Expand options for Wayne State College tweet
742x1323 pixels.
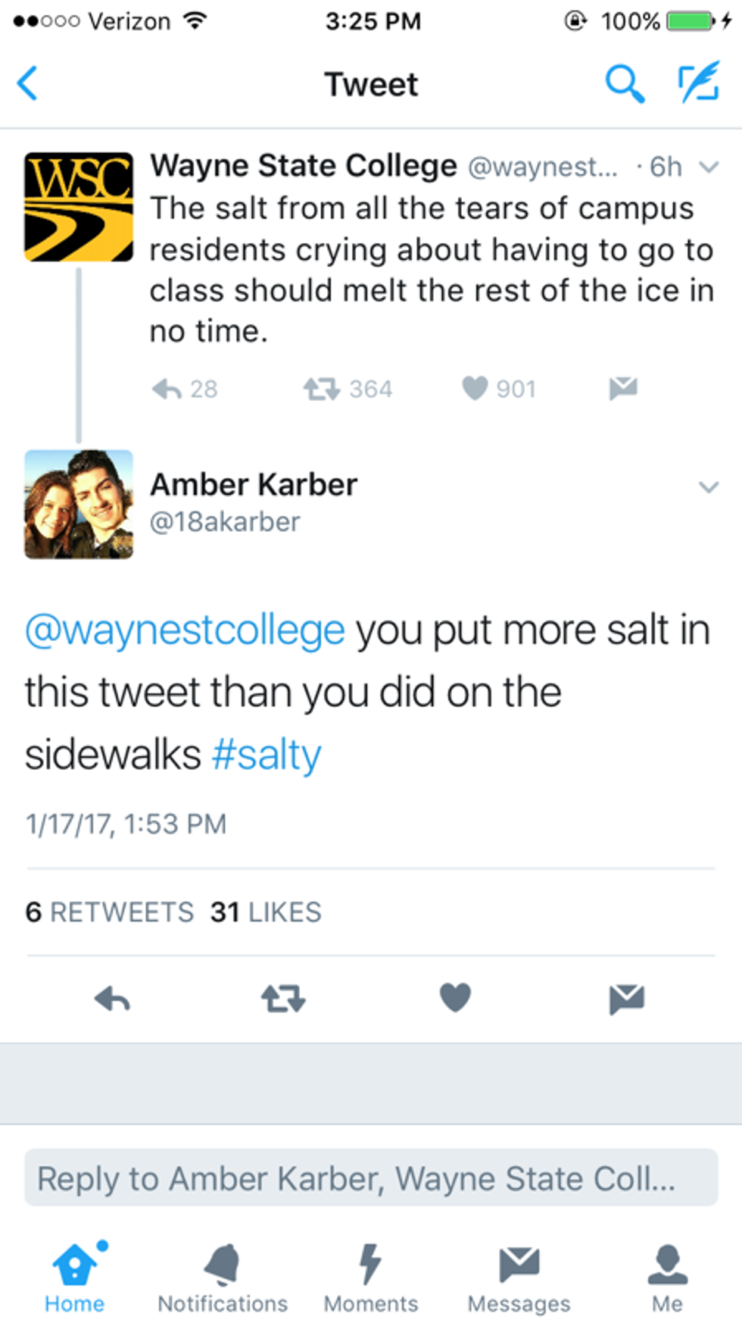pos(709,167)
